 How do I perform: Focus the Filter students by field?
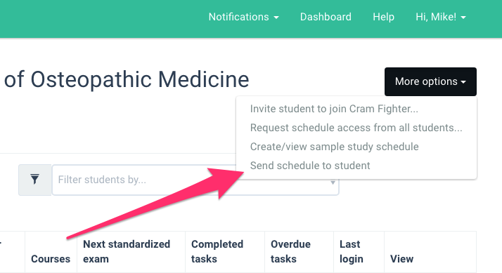pos(144,180)
